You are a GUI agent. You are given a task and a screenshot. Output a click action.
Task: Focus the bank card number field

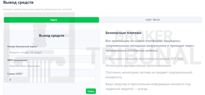pos(52,52)
